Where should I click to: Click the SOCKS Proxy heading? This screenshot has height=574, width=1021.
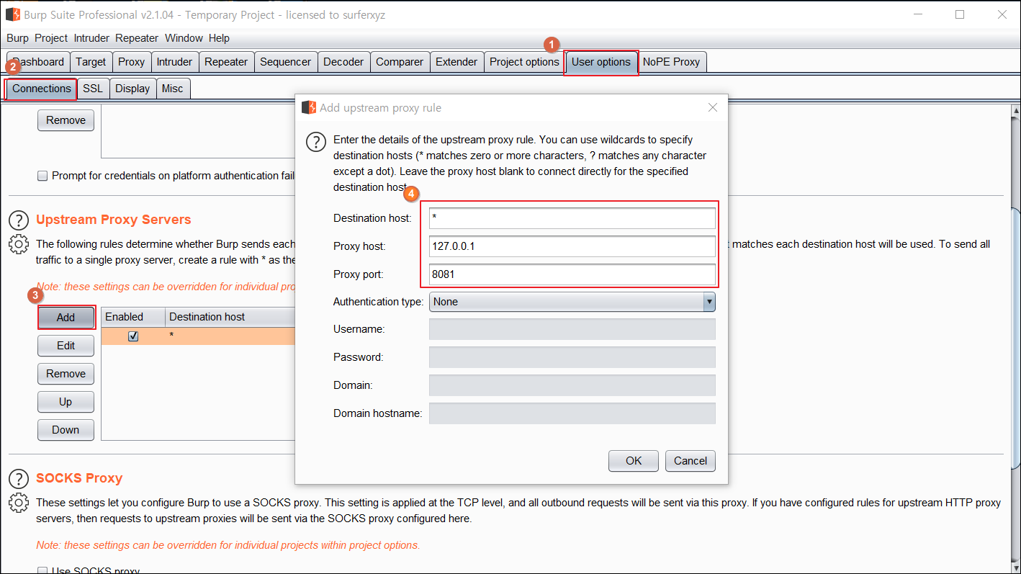(x=79, y=478)
